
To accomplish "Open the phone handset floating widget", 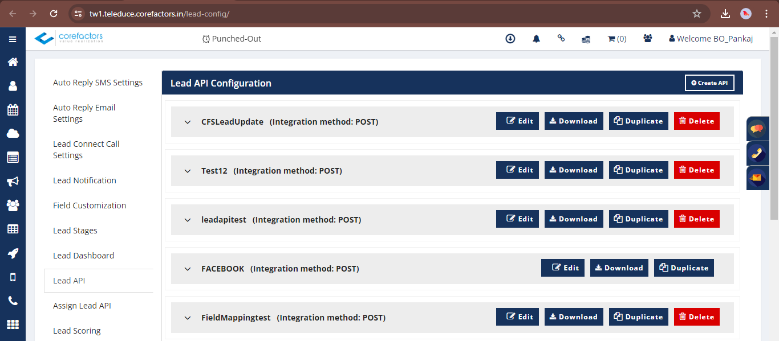I will [x=757, y=154].
